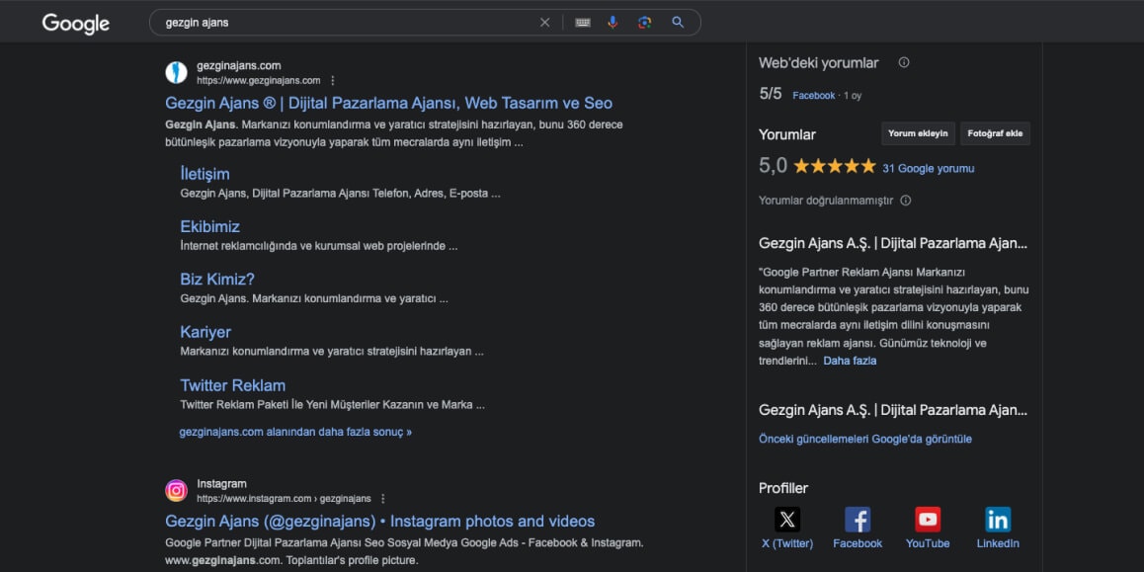Click the Gezgin Ajans A.Ş. heading above Önceki güncellemeleri
Screen dimensions: 1144x572
point(893,409)
